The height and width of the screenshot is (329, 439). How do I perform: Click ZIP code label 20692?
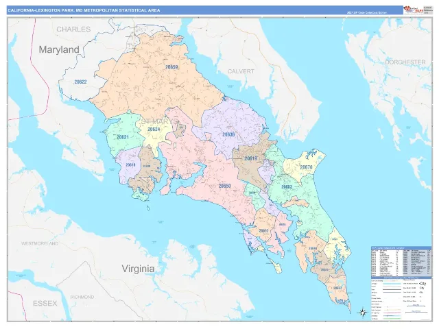tap(263, 231)
